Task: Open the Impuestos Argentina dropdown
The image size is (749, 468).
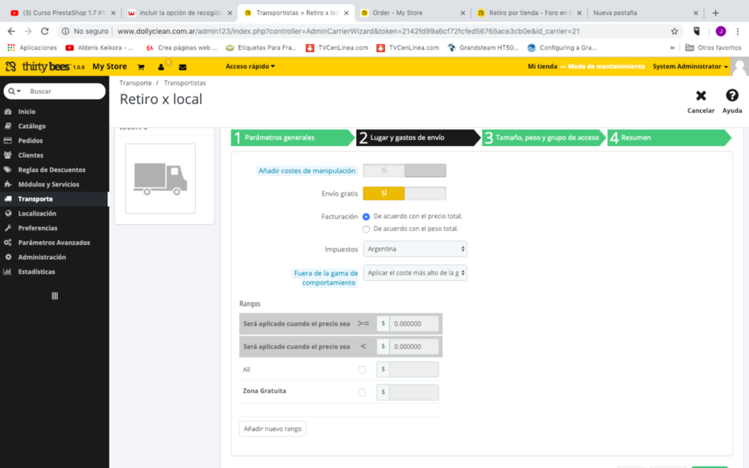Action: 414,249
